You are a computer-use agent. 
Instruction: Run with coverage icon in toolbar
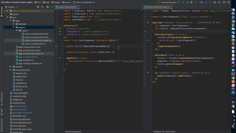coord(192,2)
